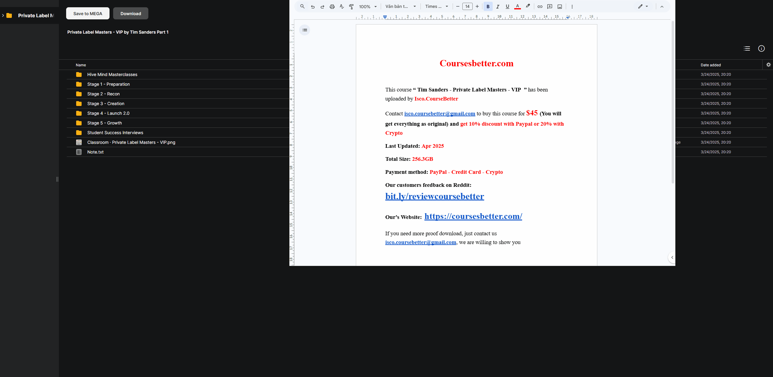The height and width of the screenshot is (377, 773).
Task: Open the document outline icon
Action: pyautogui.click(x=305, y=30)
